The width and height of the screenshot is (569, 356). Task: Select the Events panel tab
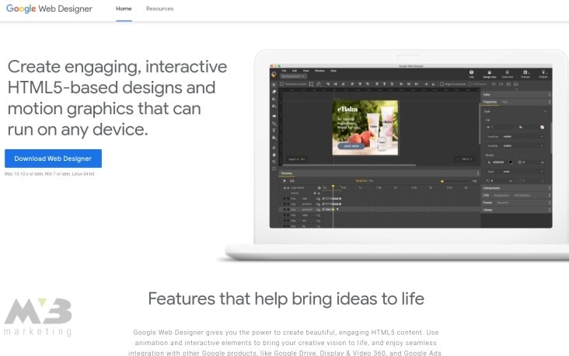[487, 203]
